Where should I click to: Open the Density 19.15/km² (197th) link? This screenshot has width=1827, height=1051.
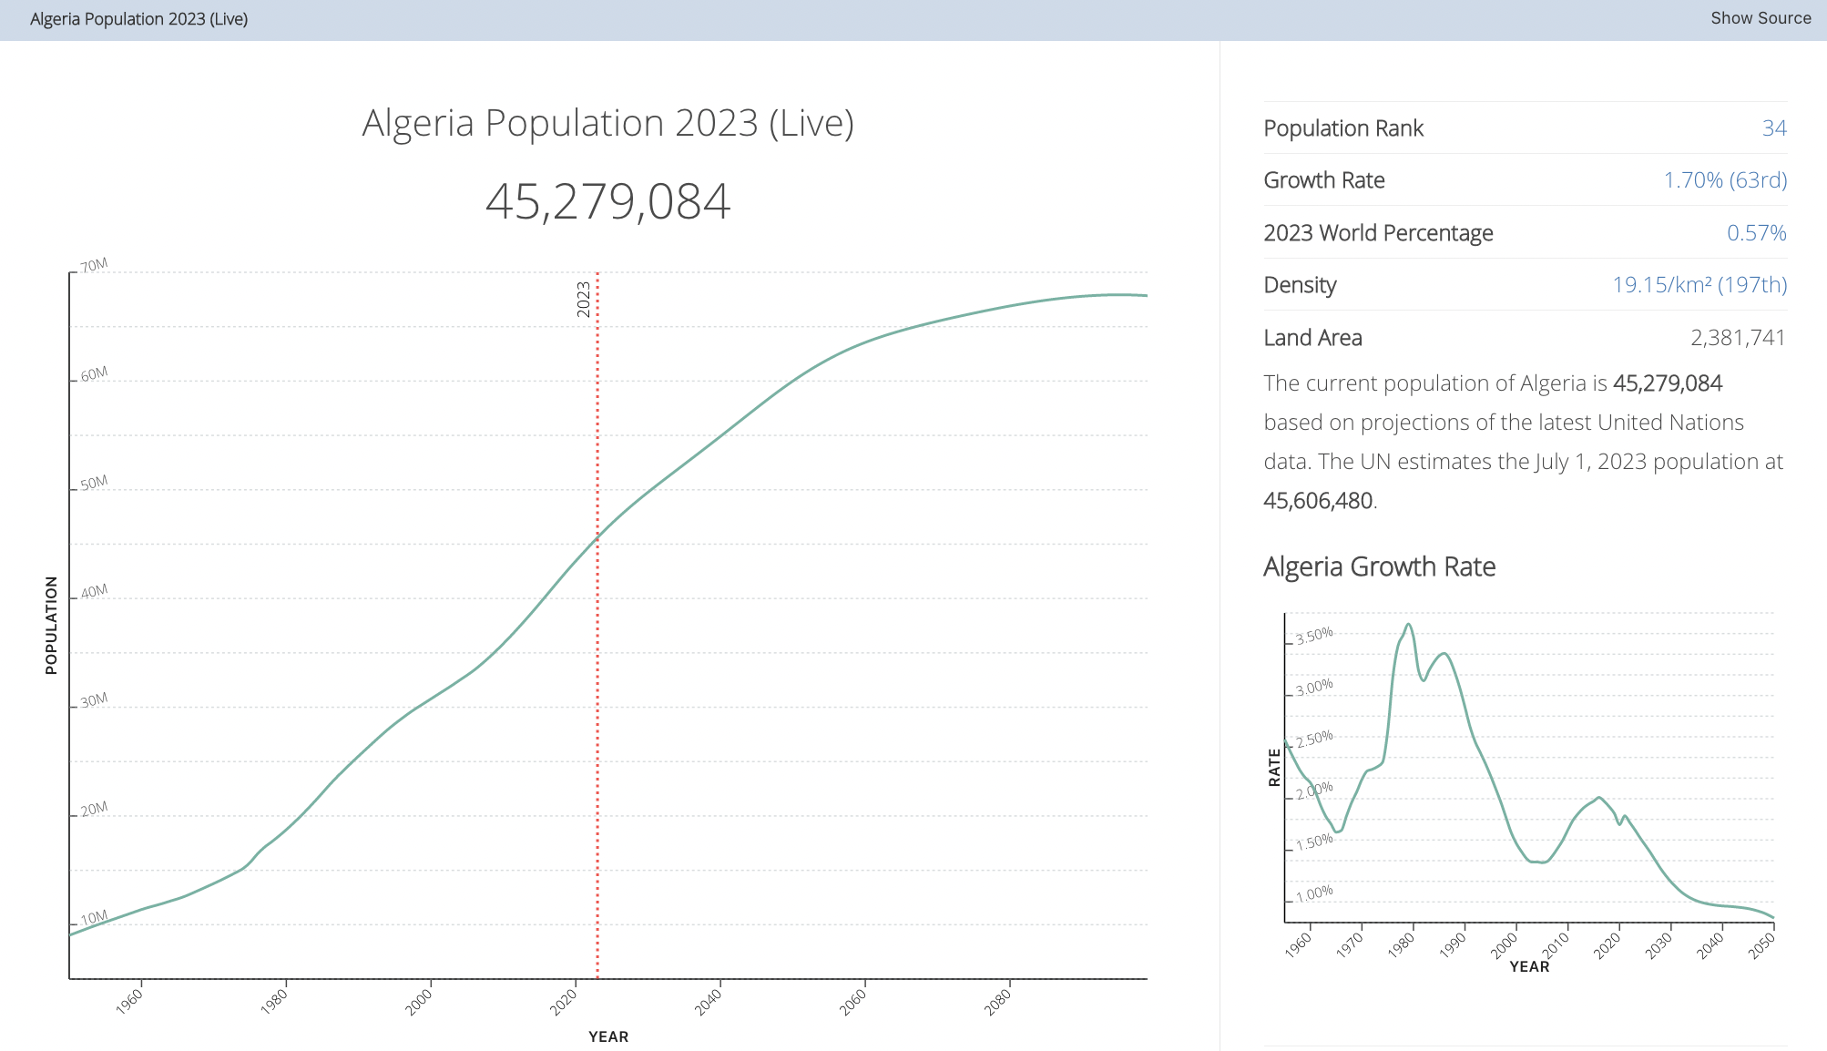[x=1699, y=285]
